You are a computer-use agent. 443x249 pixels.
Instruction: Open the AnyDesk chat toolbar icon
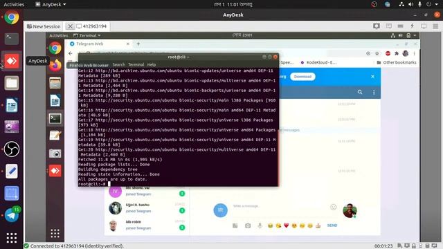[x=377, y=26]
